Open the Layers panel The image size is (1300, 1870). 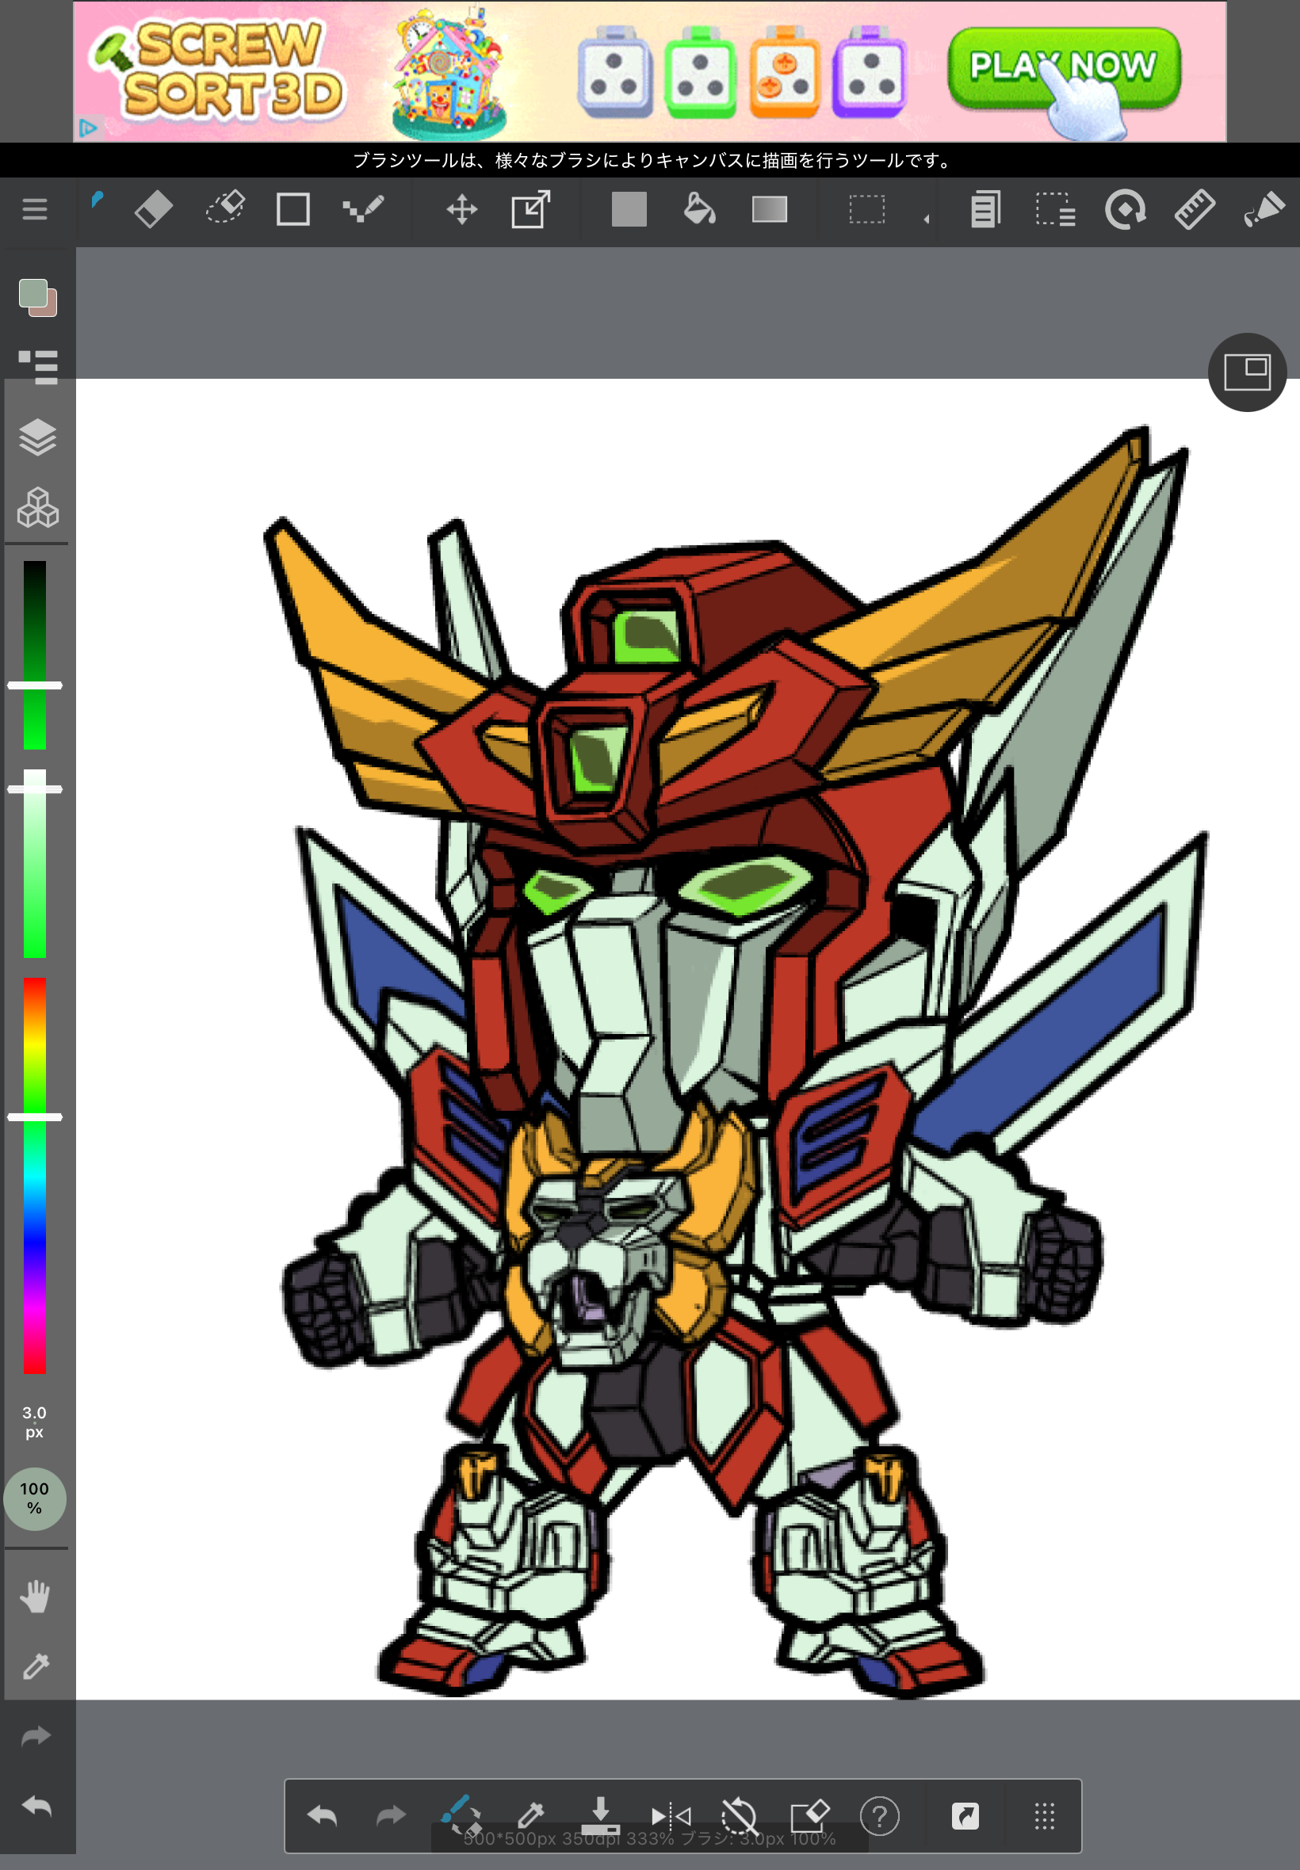(x=37, y=437)
